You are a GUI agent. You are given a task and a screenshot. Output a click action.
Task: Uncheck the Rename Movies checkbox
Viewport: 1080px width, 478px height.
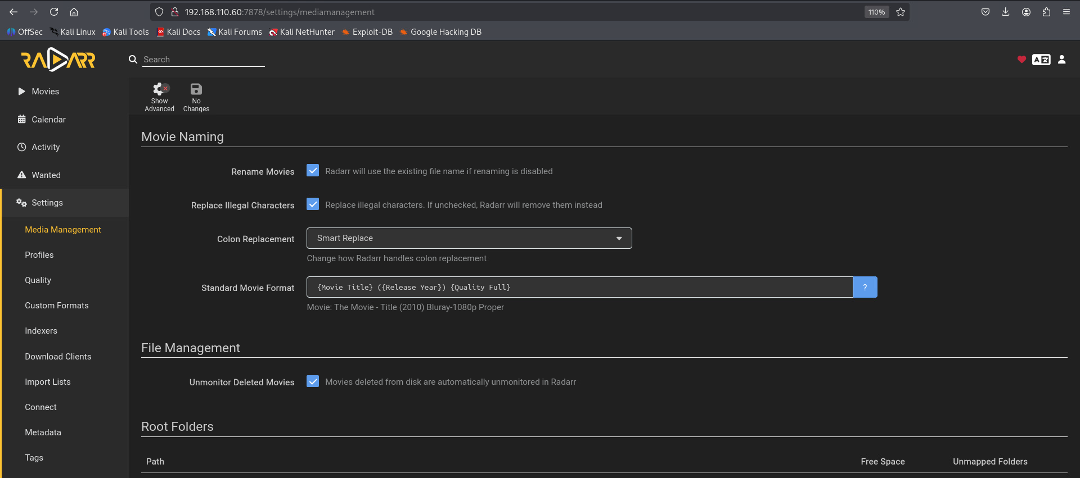pos(313,171)
